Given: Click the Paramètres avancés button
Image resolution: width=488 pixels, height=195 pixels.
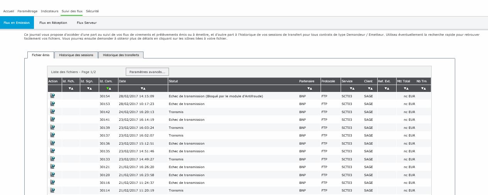Looking at the screenshot, I should coord(147,72).
